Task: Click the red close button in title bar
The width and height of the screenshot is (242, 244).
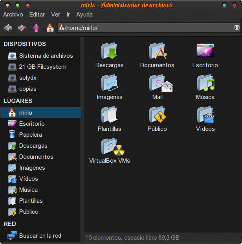Action: pos(235,5)
